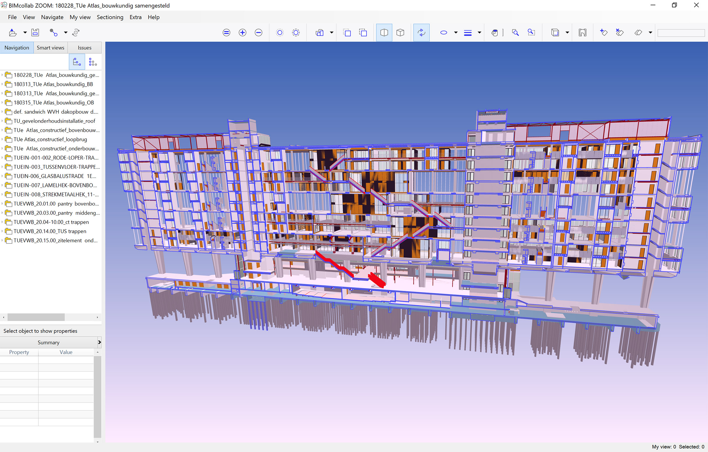Click arrow next to Summary header

pos(99,342)
